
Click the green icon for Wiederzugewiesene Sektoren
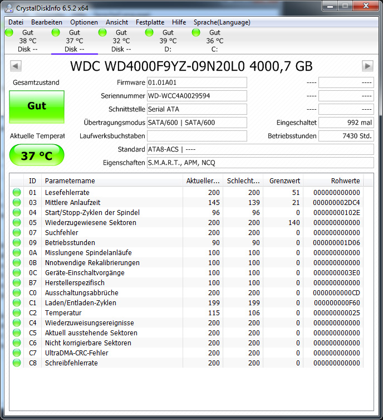point(17,222)
